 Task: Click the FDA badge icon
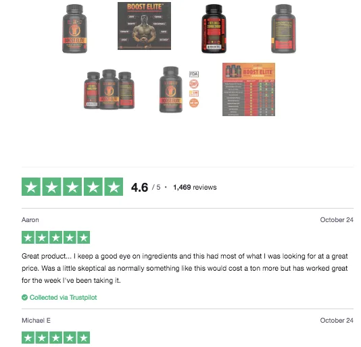194,74
